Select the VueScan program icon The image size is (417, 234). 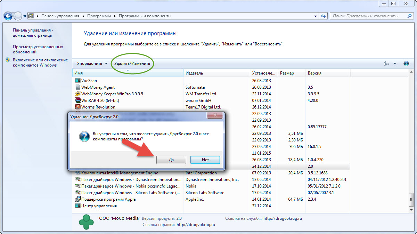[78, 80]
